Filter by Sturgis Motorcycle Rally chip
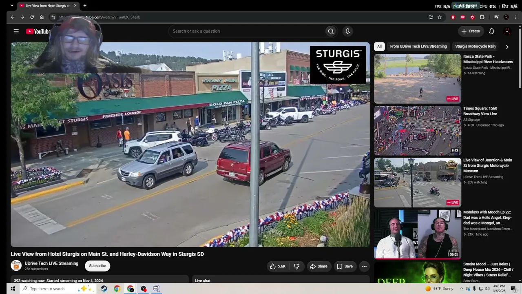This screenshot has height=294, width=522. (476, 47)
